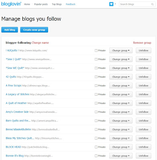The image size is (157, 160).
Task: Open the *Sew I Quilt* blog link
Action: [x=14, y=59]
